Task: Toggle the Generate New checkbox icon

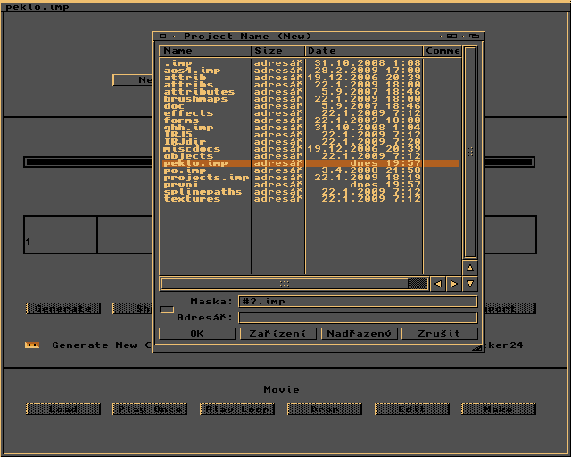Action: [x=32, y=345]
